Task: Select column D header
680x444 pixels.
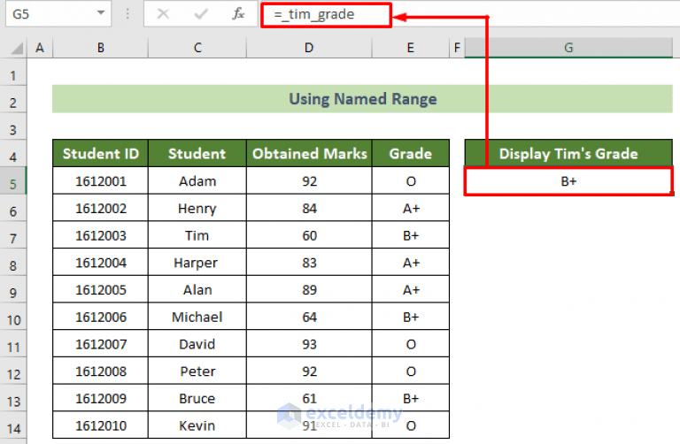Action: pyautogui.click(x=309, y=48)
